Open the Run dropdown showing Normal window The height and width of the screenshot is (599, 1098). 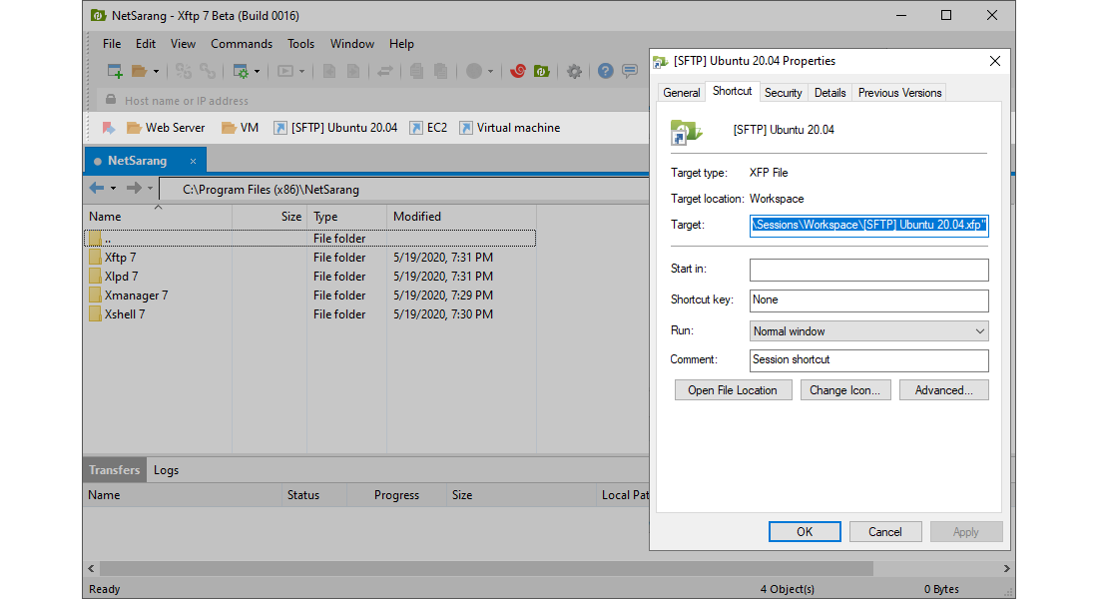pos(869,331)
